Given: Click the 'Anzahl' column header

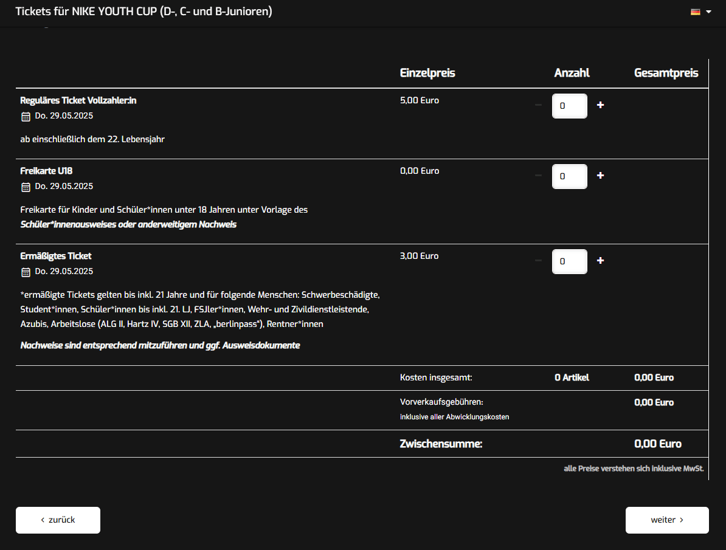Looking at the screenshot, I should coord(572,73).
